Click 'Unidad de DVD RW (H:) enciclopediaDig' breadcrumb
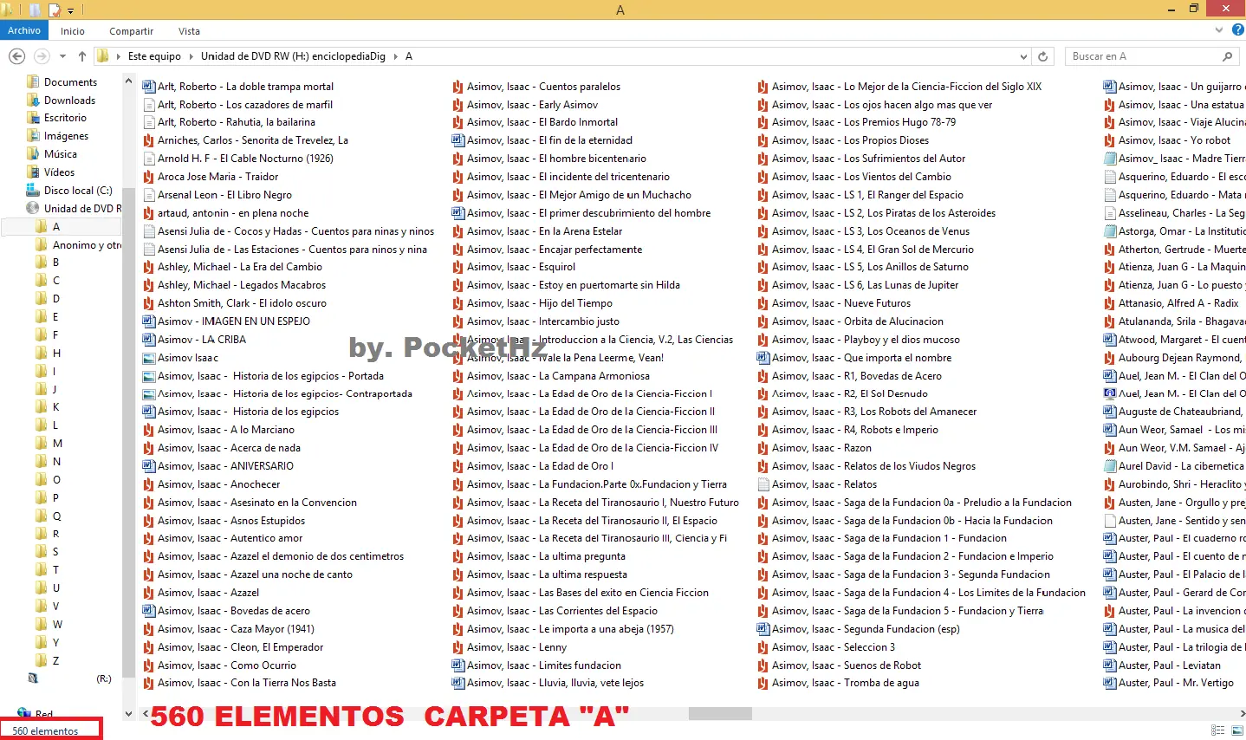 (293, 56)
